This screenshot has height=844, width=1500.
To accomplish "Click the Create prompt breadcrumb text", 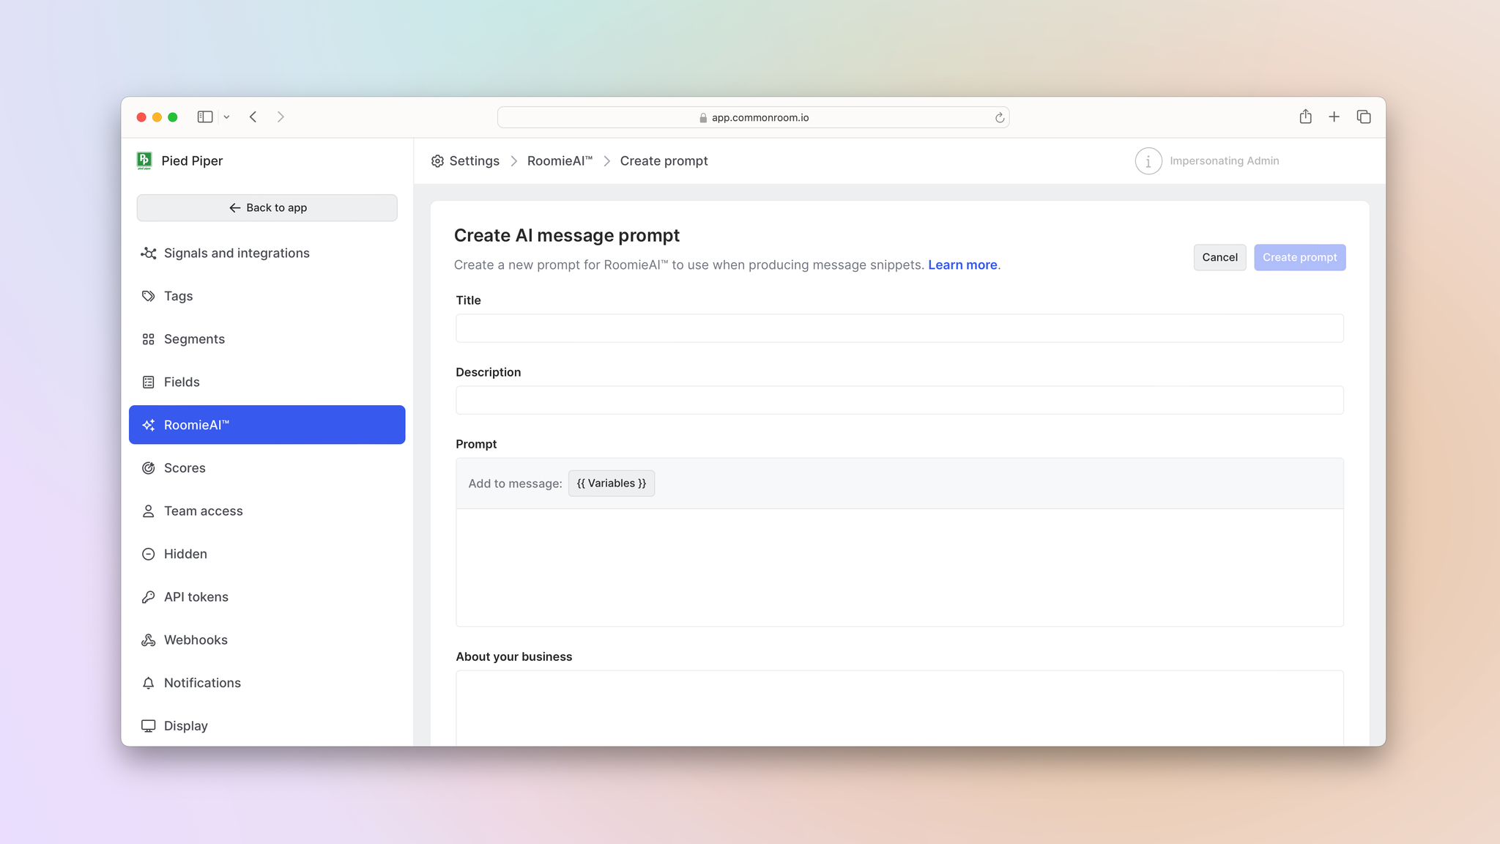I will 664,161.
